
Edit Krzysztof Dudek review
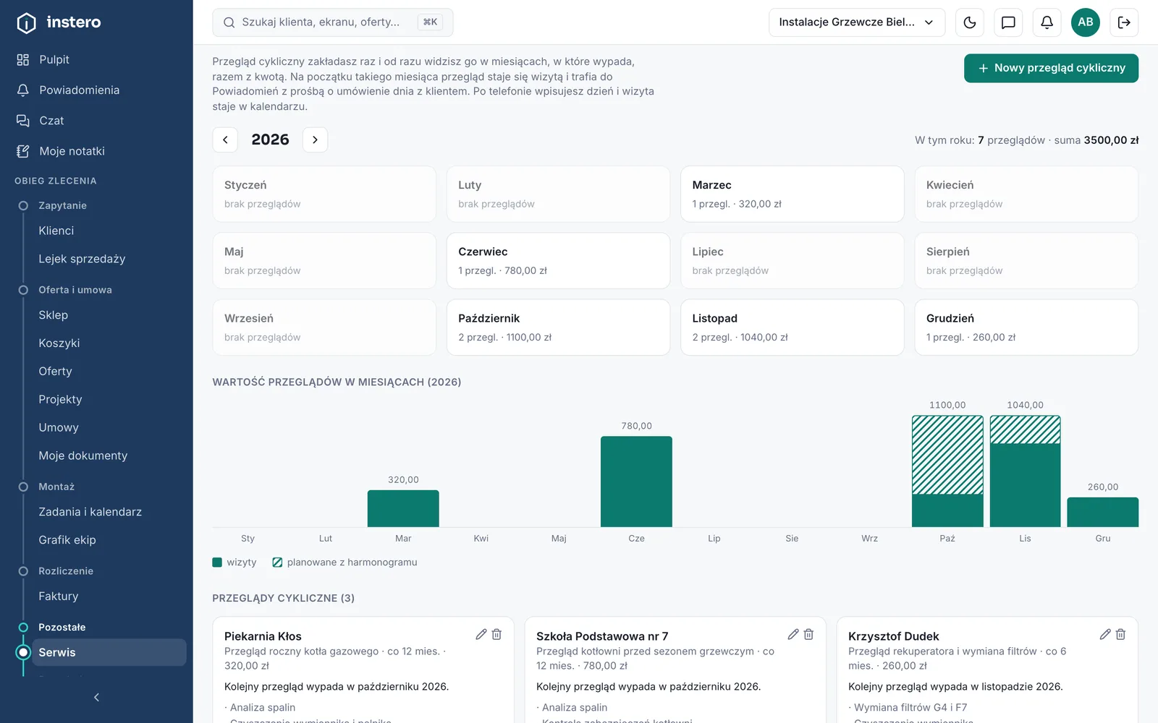[1104, 634]
